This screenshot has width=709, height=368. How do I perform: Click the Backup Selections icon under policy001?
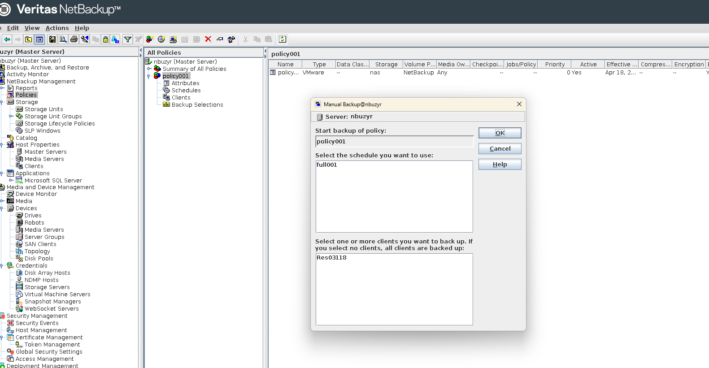[166, 104]
